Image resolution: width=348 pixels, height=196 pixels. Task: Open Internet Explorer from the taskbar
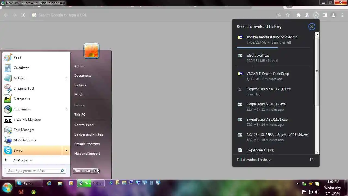(x=49, y=183)
